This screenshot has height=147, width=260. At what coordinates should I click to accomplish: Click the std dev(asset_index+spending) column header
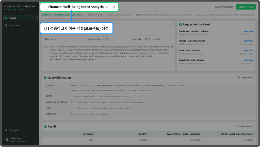(x=237, y=134)
